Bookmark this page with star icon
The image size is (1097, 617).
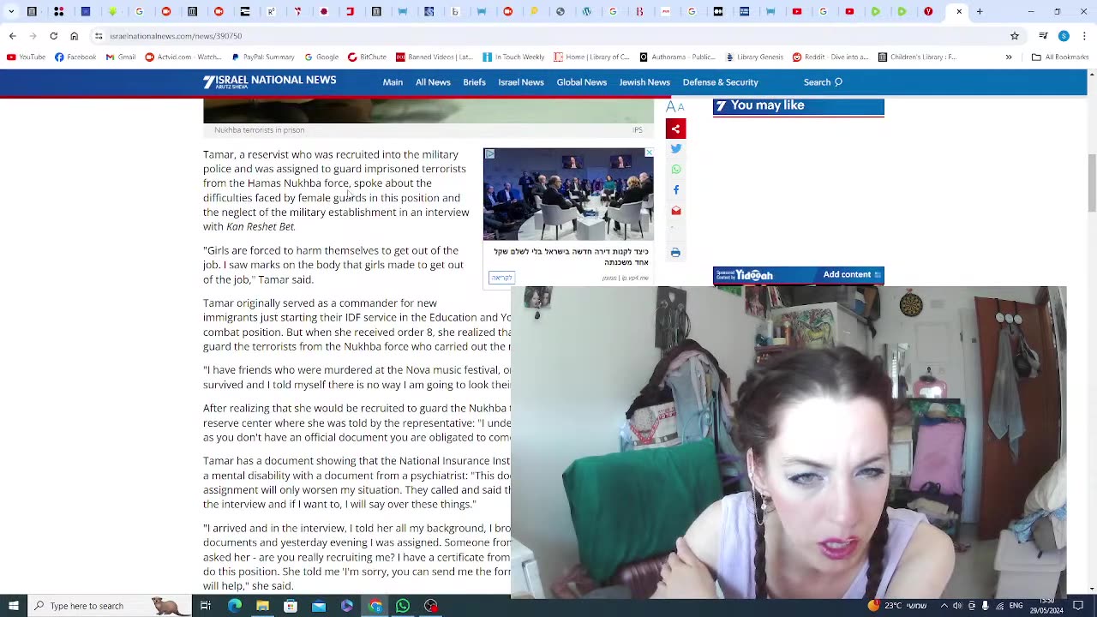[x=1015, y=36]
